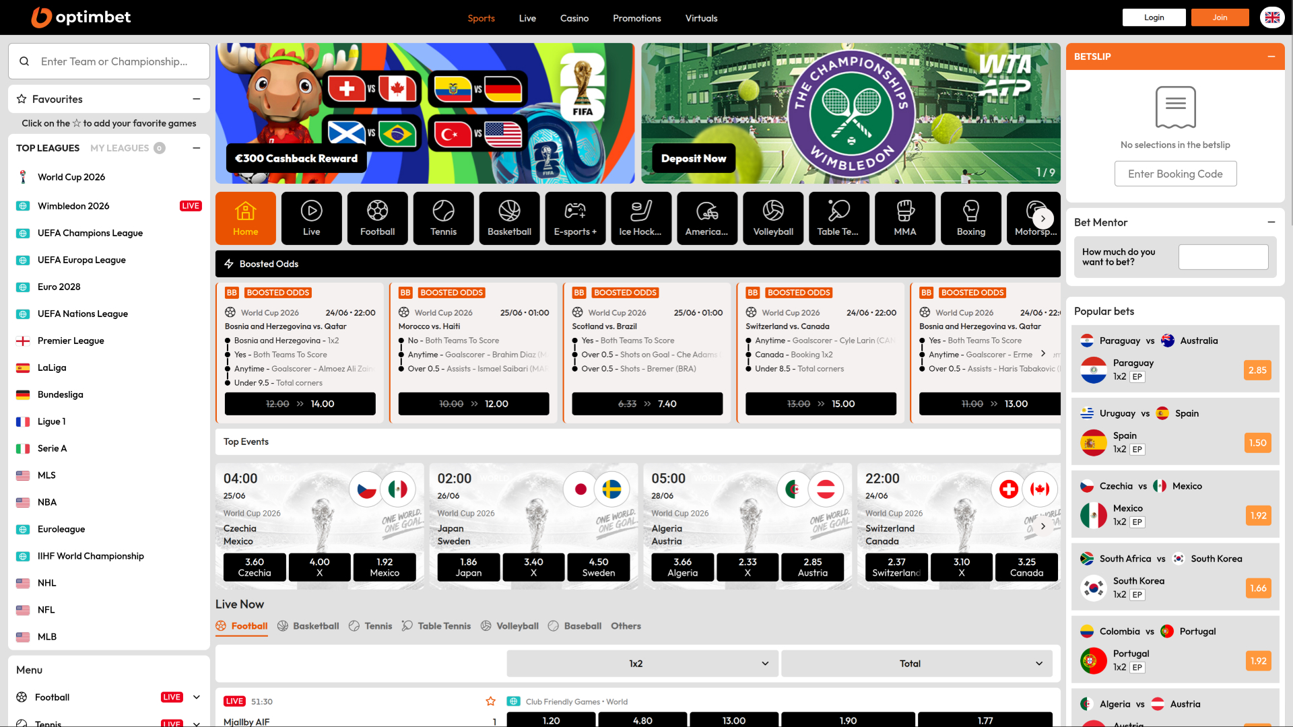Open the Promotions navigation tab
Screen dimensions: 1293x727
(636, 18)
